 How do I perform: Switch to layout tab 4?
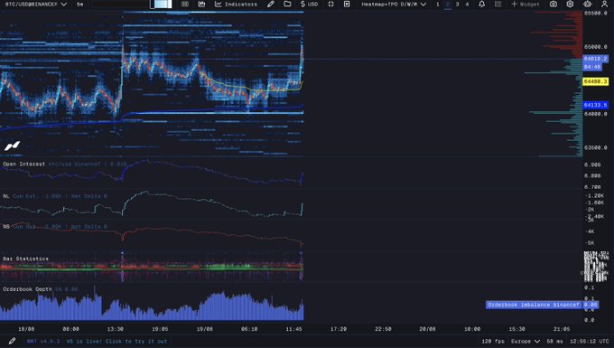tap(467, 4)
